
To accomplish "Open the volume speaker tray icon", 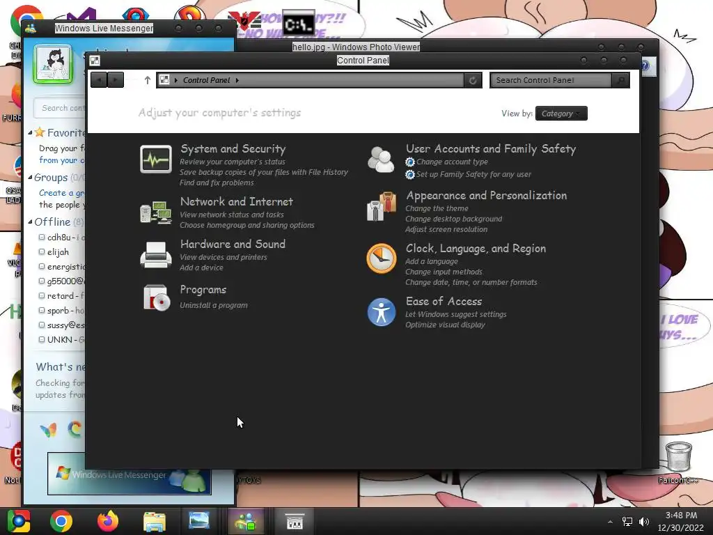I will [x=644, y=522].
